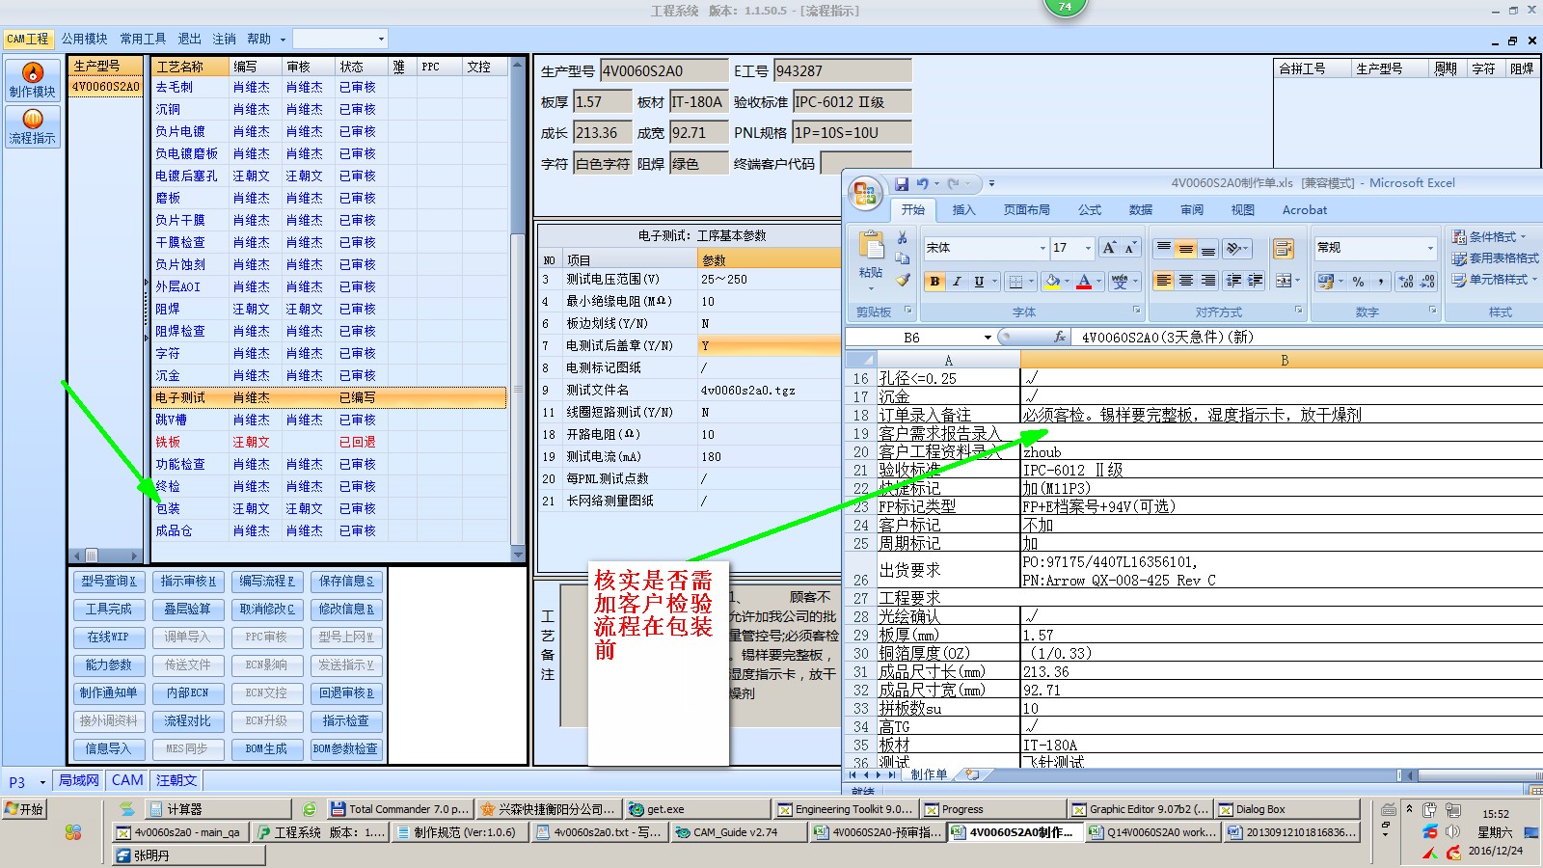This screenshot has width=1543, height=868.
Task: Align text to top in Excel
Action: (x=1164, y=248)
